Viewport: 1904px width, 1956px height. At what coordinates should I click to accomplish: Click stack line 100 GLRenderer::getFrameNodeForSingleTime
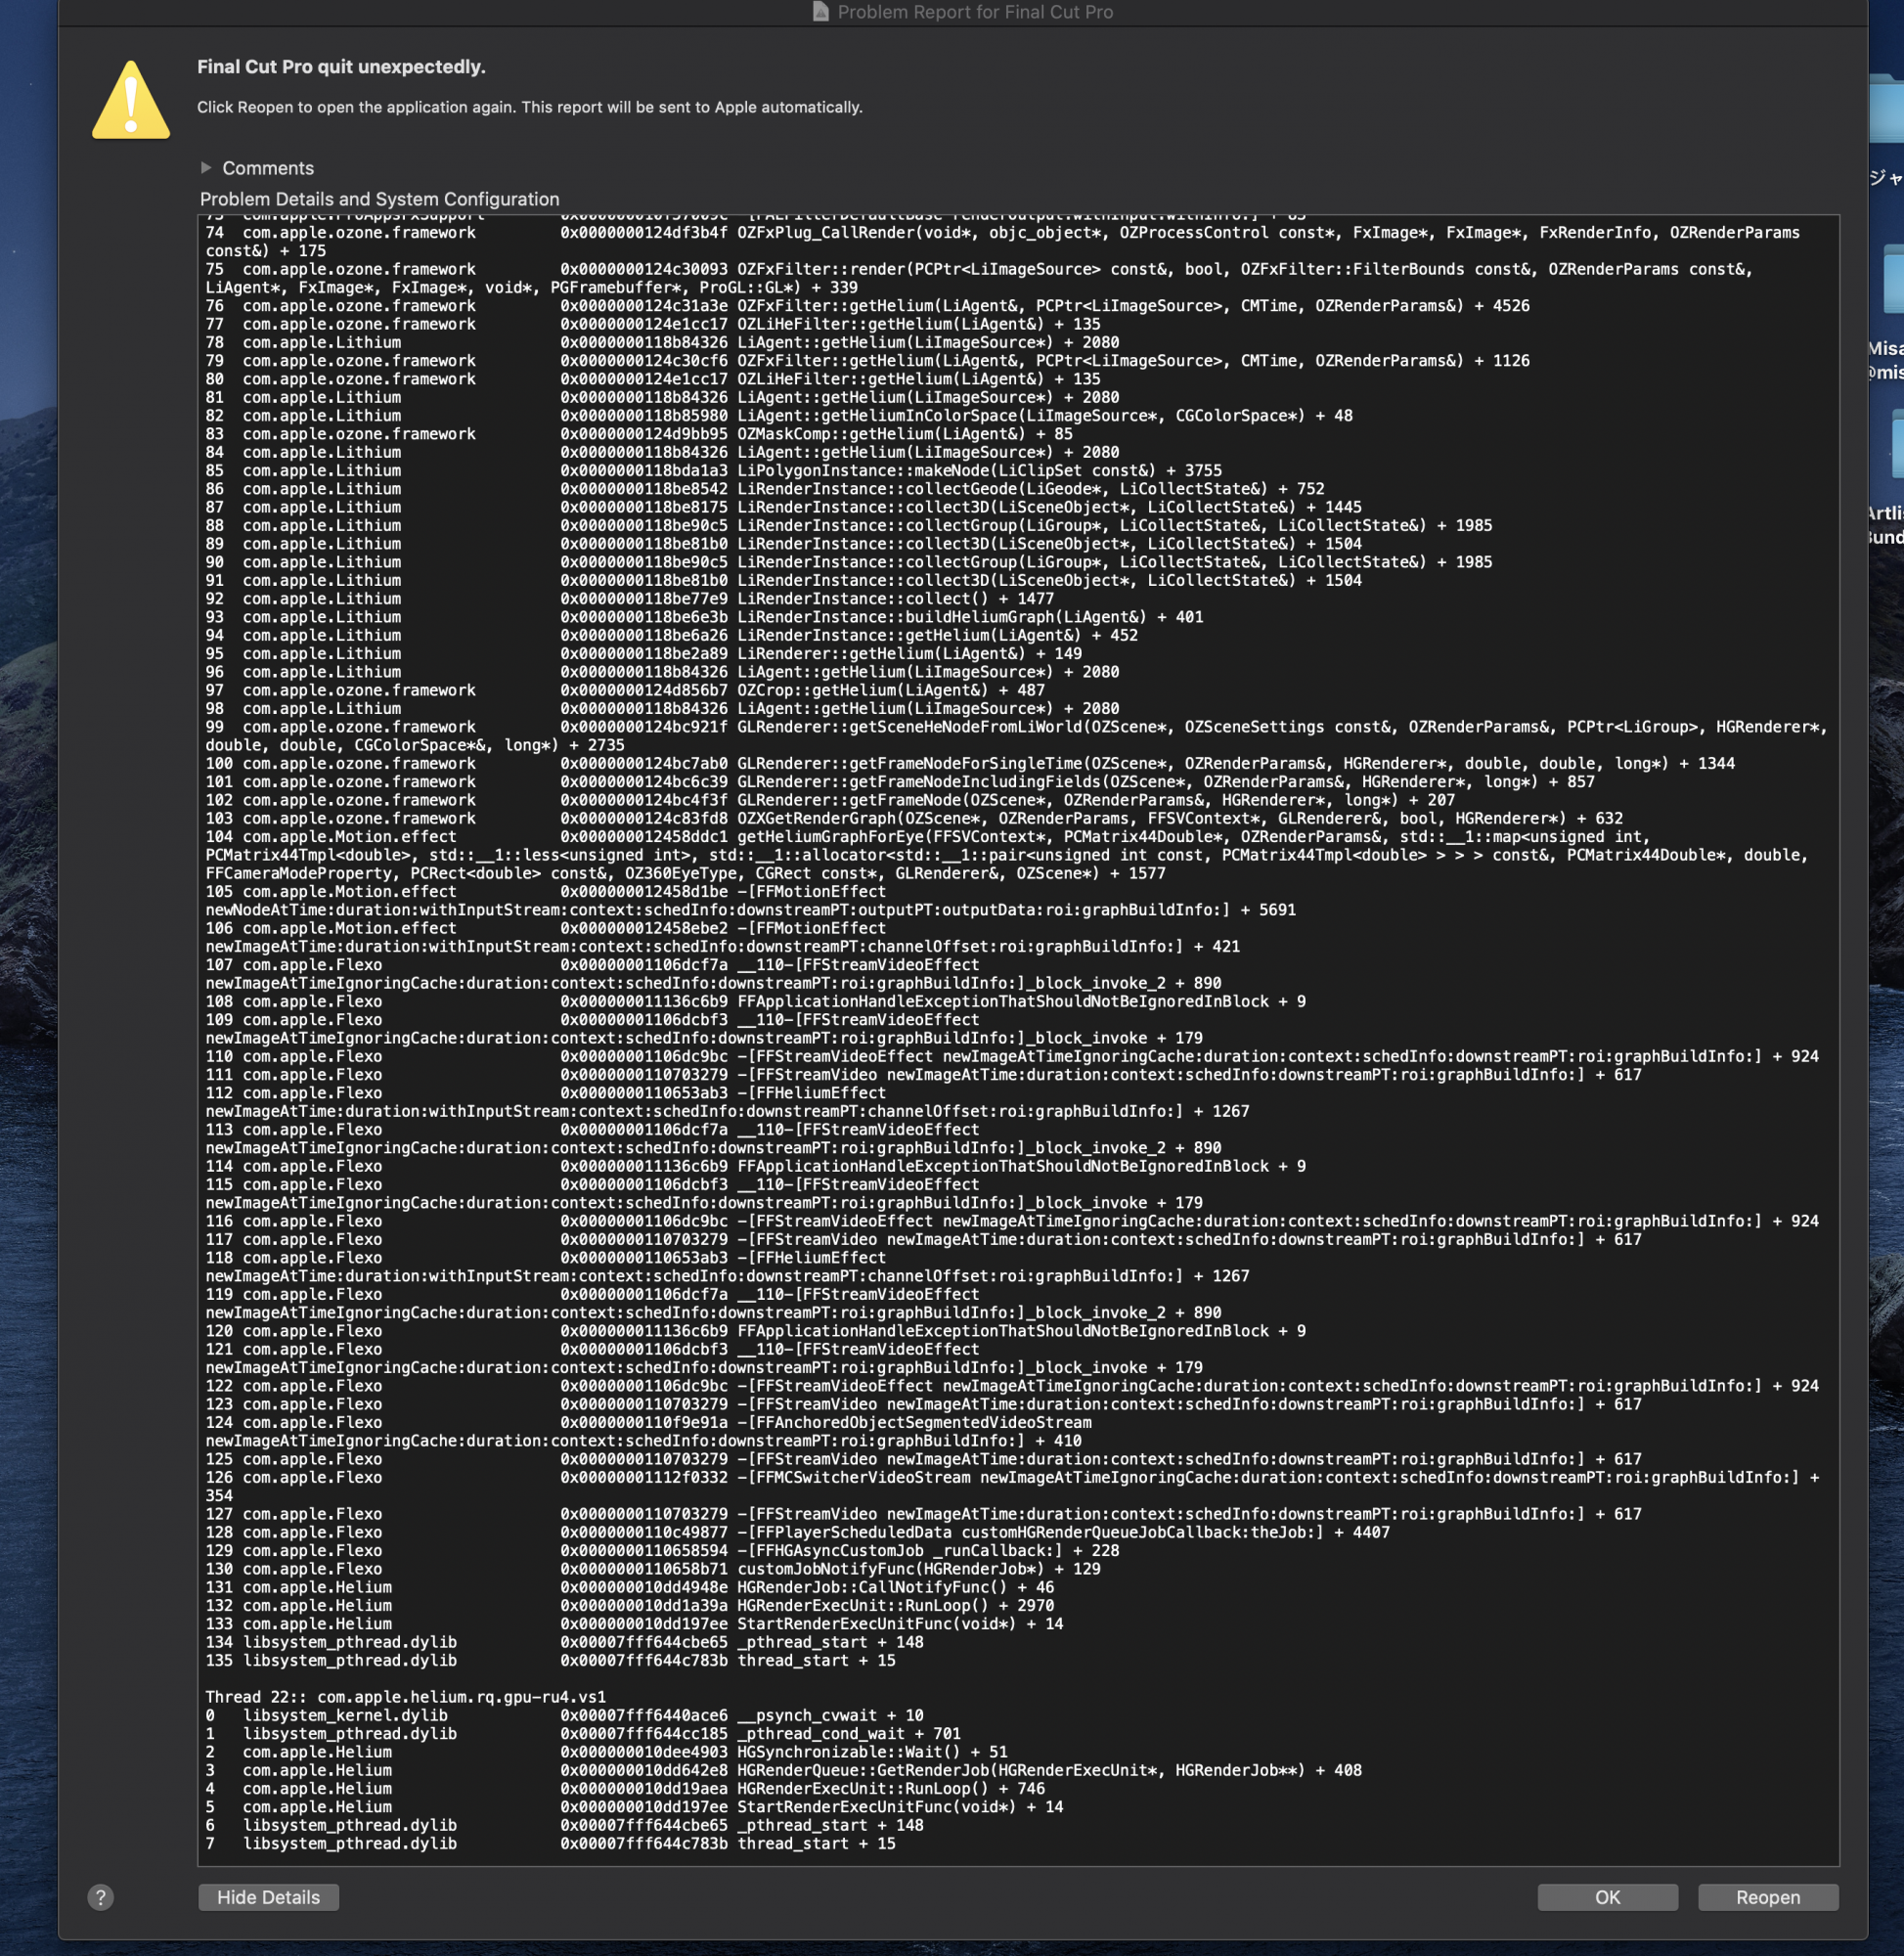tap(970, 763)
